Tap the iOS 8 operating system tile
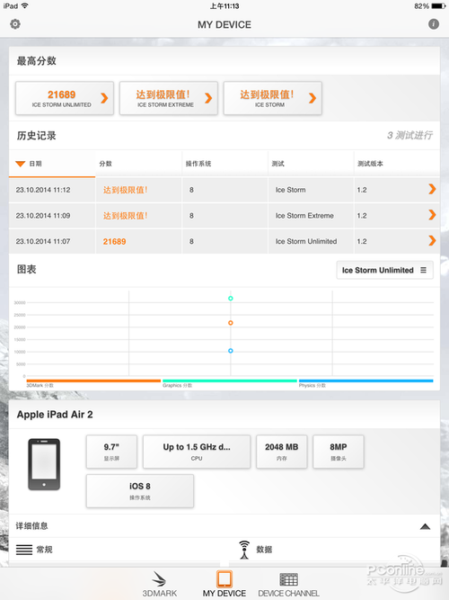Screen dimensions: 449x600 click(x=140, y=491)
